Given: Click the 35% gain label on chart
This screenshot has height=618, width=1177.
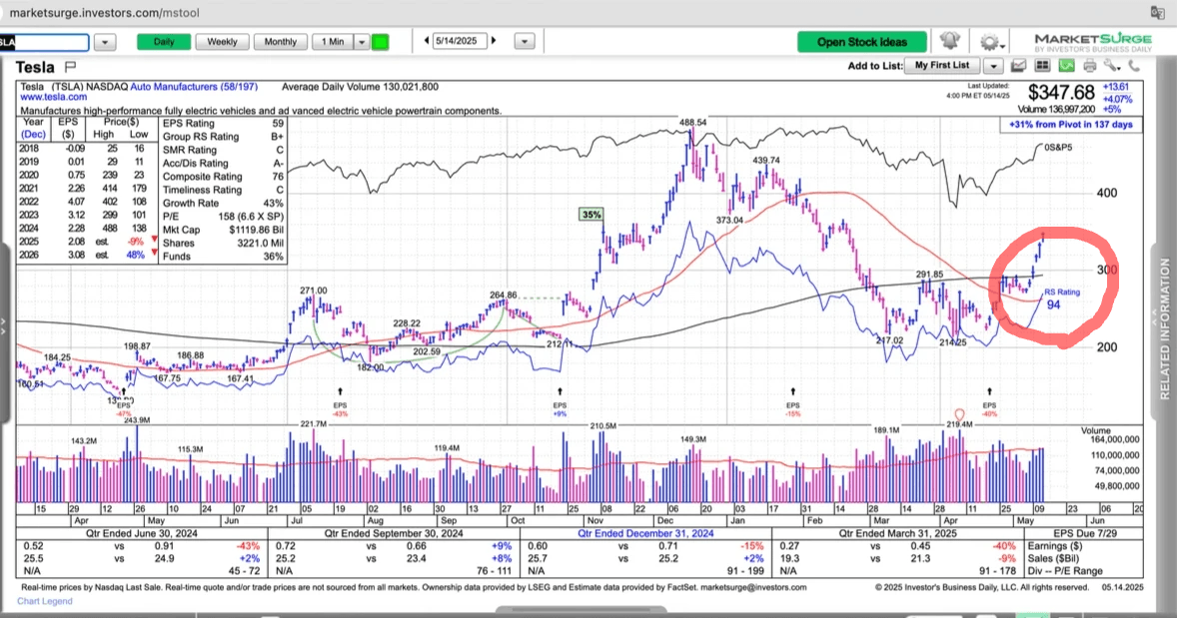Looking at the screenshot, I should click(591, 215).
